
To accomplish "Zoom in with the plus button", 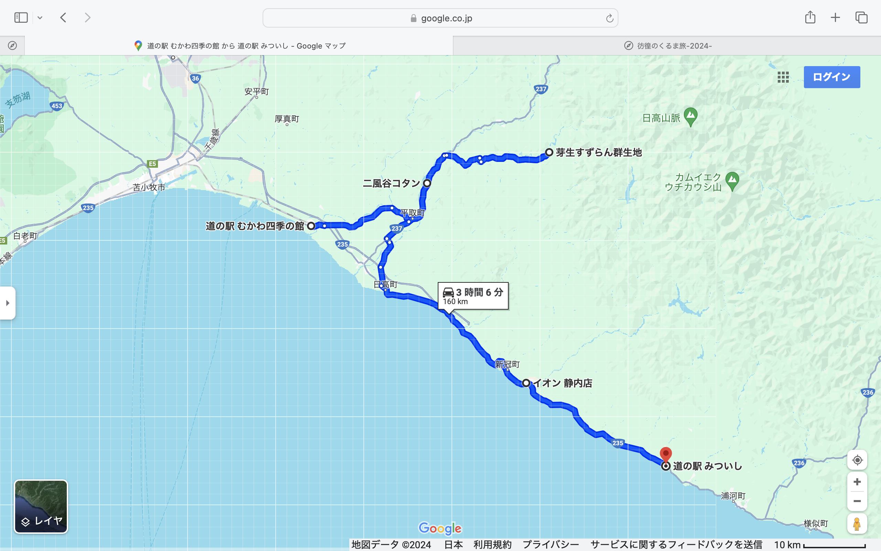I will click(857, 482).
